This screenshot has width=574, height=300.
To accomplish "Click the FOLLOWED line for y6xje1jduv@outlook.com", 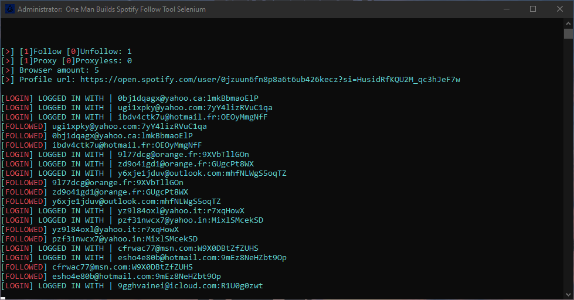I will (x=111, y=202).
